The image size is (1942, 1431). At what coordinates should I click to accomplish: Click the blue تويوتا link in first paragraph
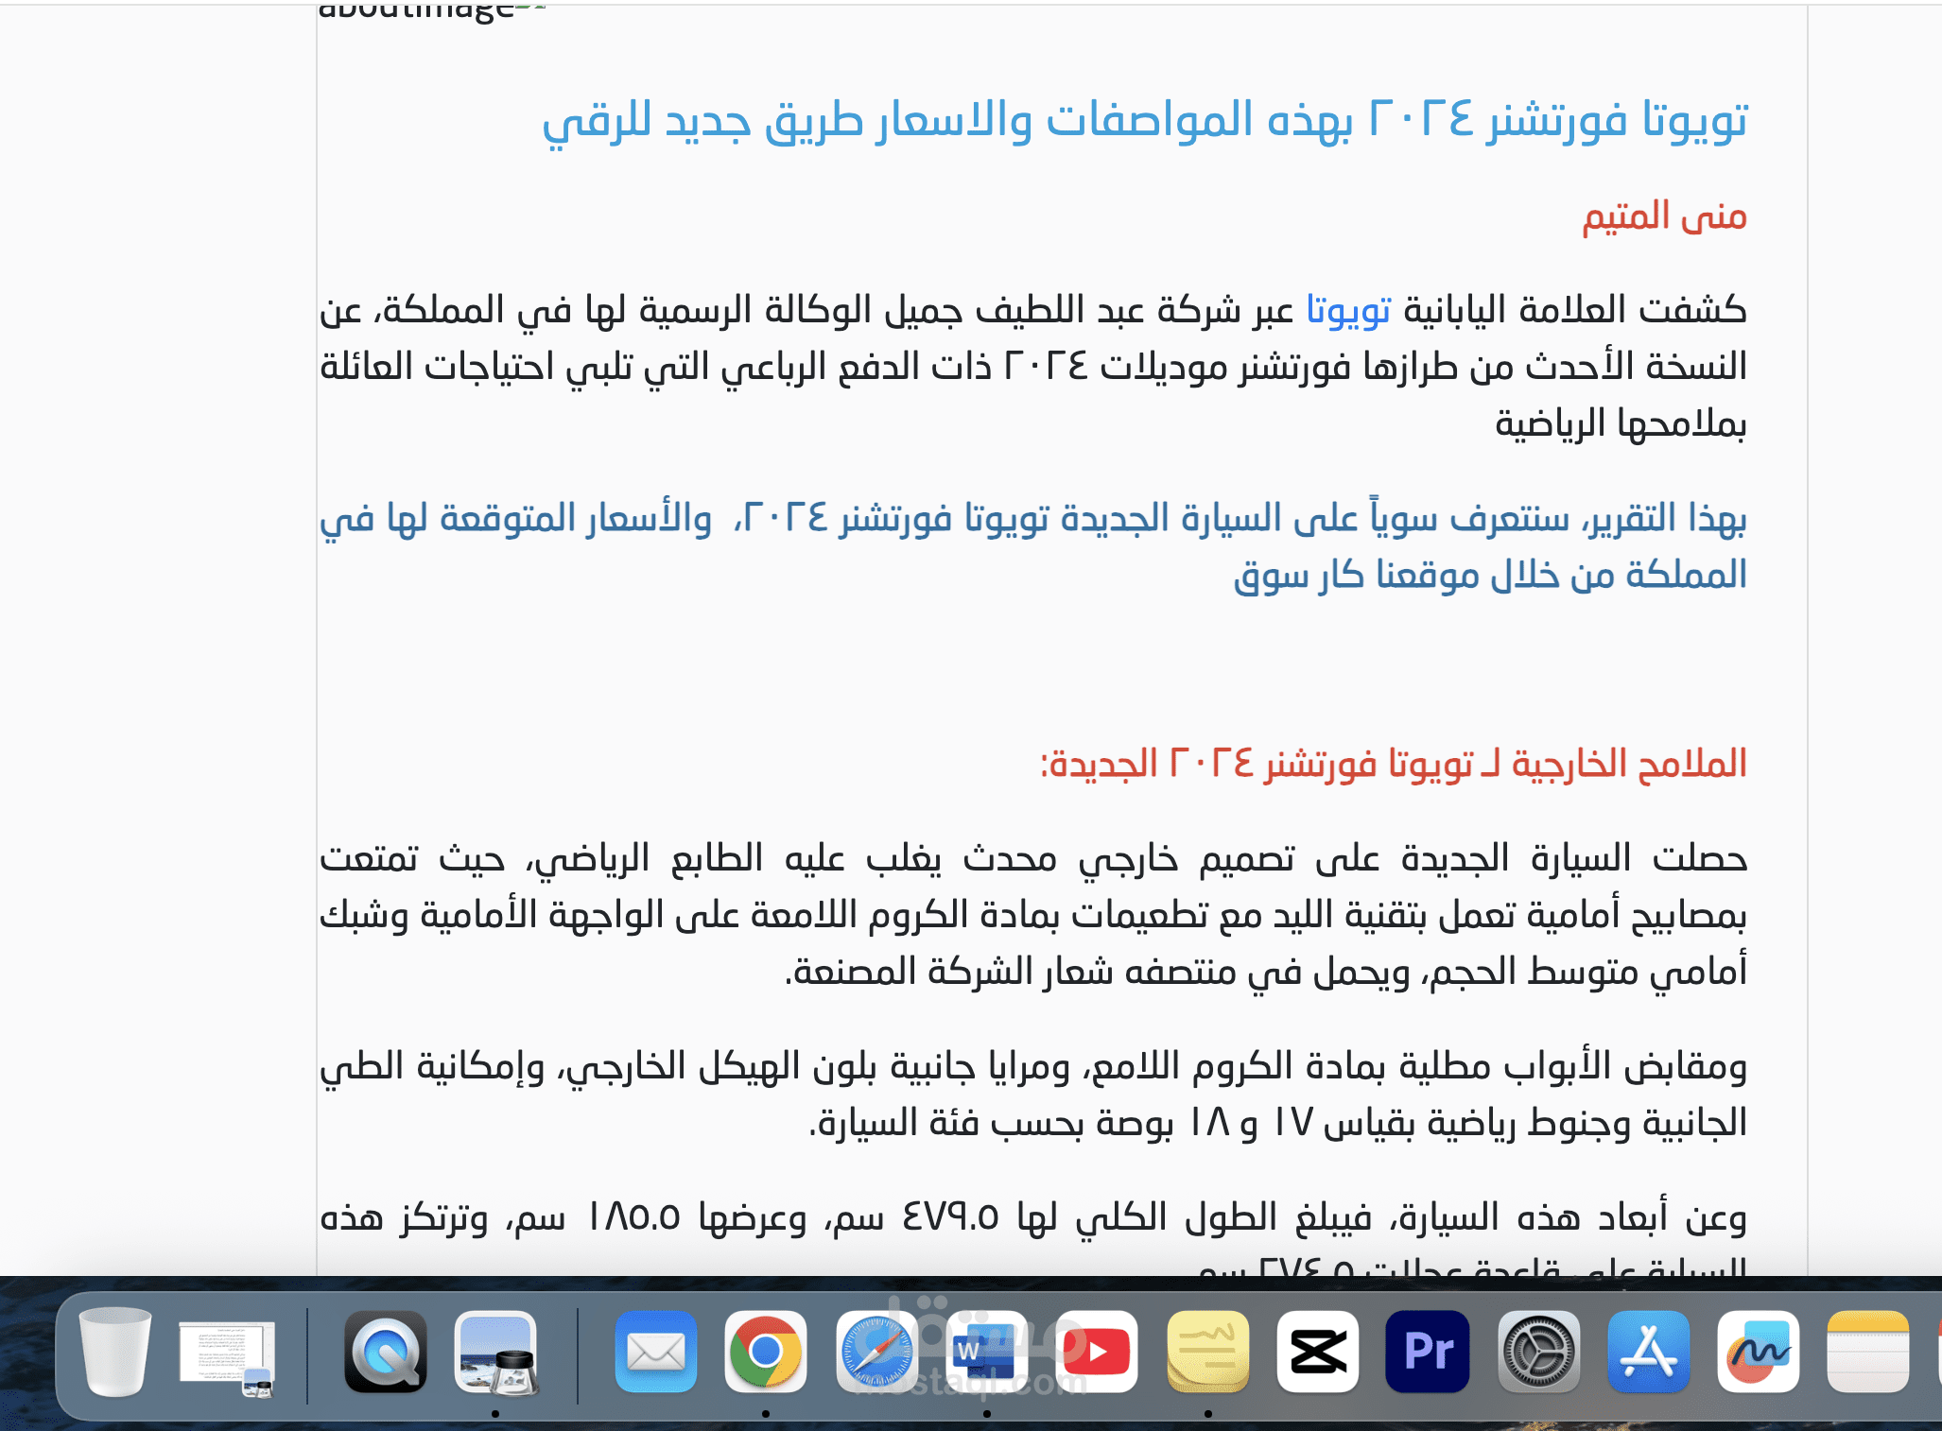(1348, 310)
